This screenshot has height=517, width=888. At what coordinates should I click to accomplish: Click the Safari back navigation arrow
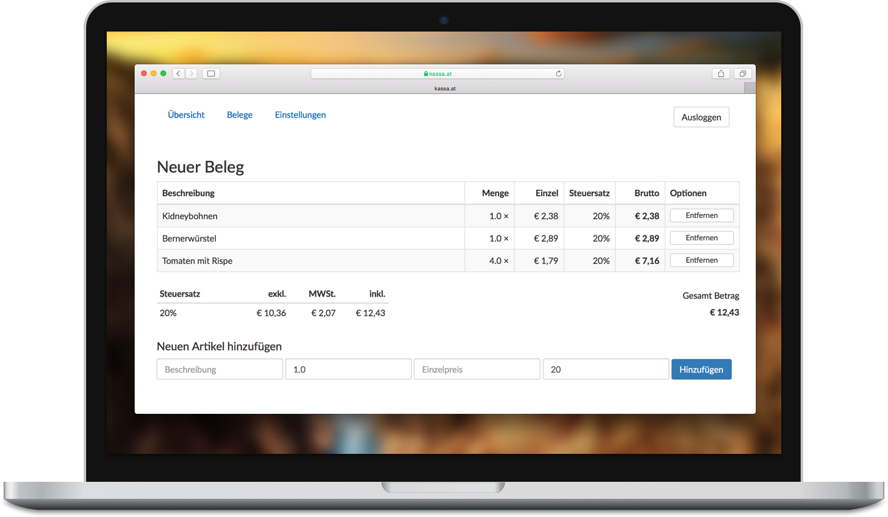click(178, 73)
